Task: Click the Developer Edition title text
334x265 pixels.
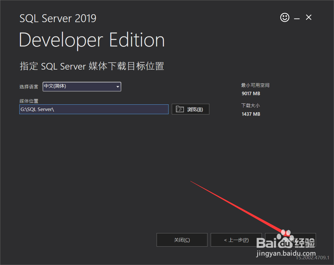Action: point(92,40)
